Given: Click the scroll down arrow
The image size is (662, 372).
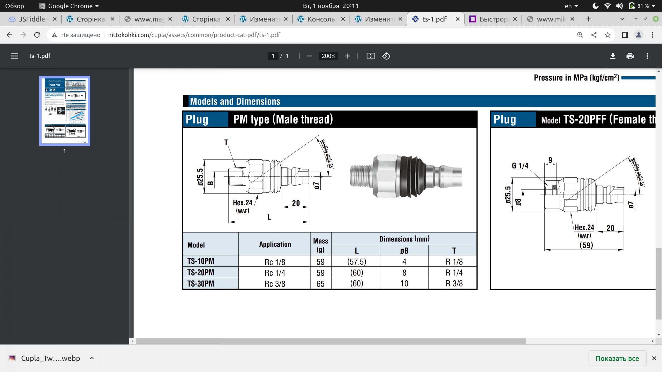Looking at the screenshot, I should click(x=659, y=335).
